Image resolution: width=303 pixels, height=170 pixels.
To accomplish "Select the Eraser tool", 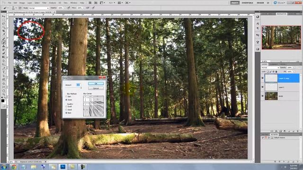I will pyautogui.click(x=4, y=53).
